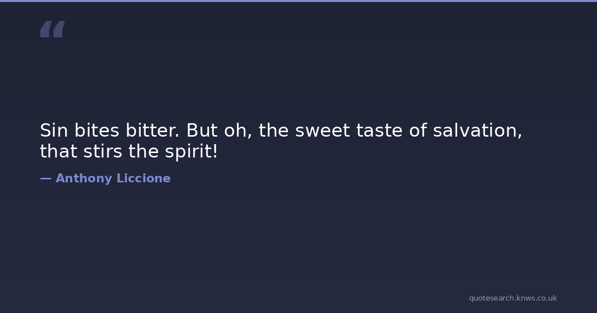
Task: Click the em dash before the author name
Action: (45, 178)
